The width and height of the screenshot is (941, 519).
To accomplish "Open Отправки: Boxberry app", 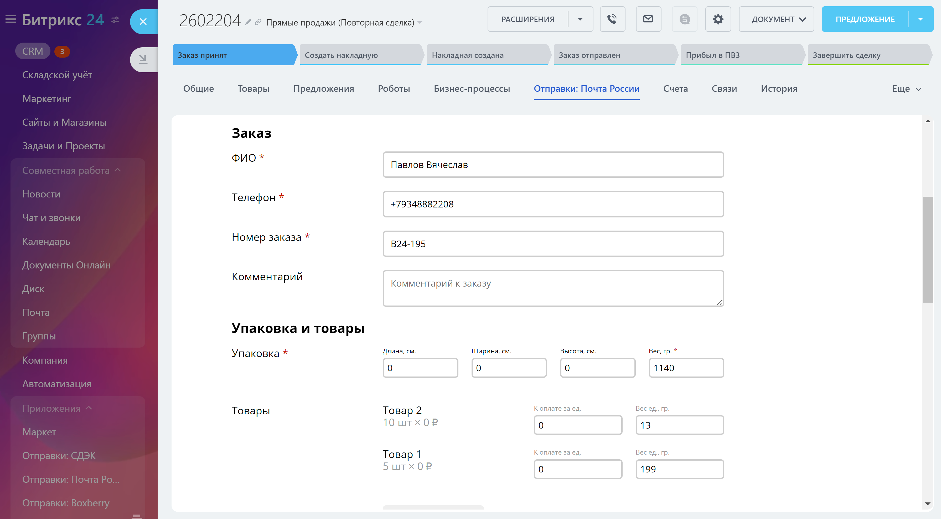I will [x=66, y=503].
